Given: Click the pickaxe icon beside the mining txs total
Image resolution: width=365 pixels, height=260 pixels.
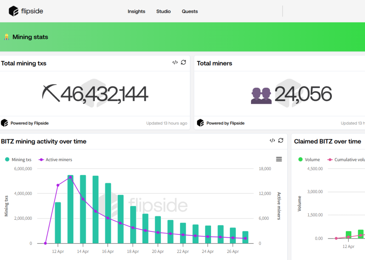Looking at the screenshot, I should pyautogui.click(x=51, y=93).
